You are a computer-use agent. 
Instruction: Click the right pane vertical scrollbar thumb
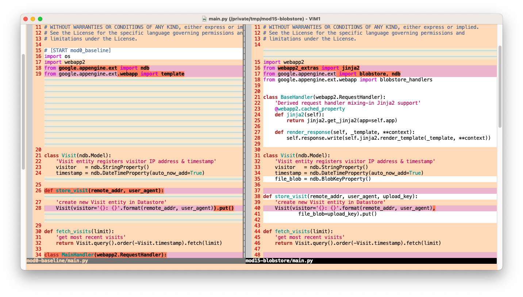500,86
